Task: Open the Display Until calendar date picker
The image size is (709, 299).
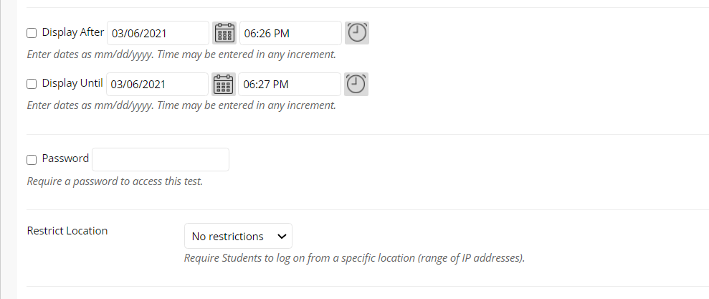Action: point(224,84)
